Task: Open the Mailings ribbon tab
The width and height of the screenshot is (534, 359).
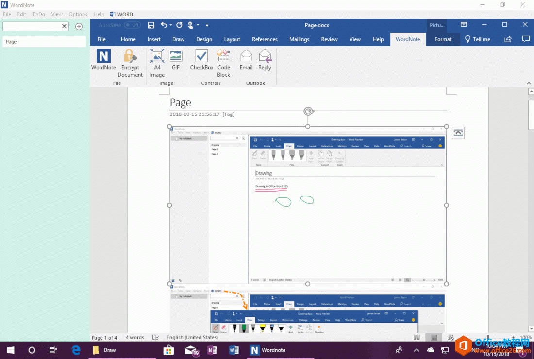Action: (x=299, y=39)
